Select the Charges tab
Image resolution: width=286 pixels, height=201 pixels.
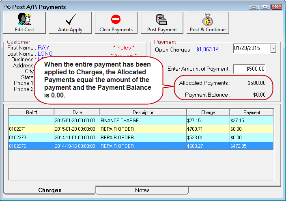pyautogui.click(x=50, y=190)
